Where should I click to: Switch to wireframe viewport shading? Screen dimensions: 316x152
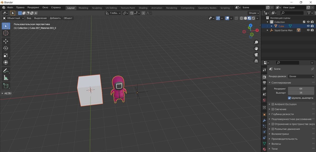click(x=241, y=18)
